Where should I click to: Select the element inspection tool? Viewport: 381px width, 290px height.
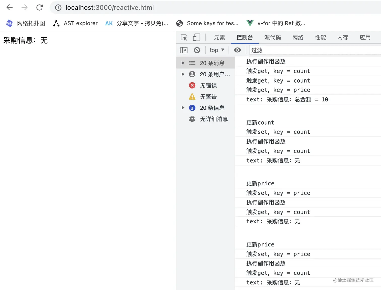coord(184,37)
